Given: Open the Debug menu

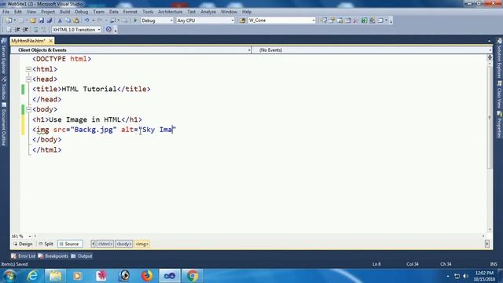Looking at the screenshot, I should click(x=82, y=12).
